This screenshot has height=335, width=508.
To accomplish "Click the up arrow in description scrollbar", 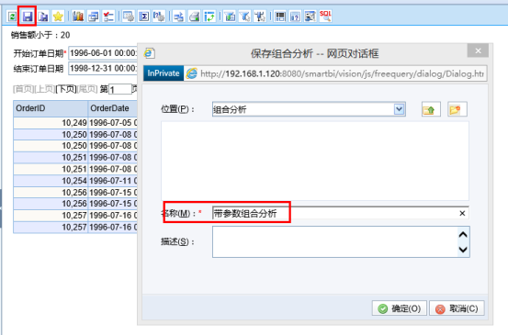I will point(463,235).
